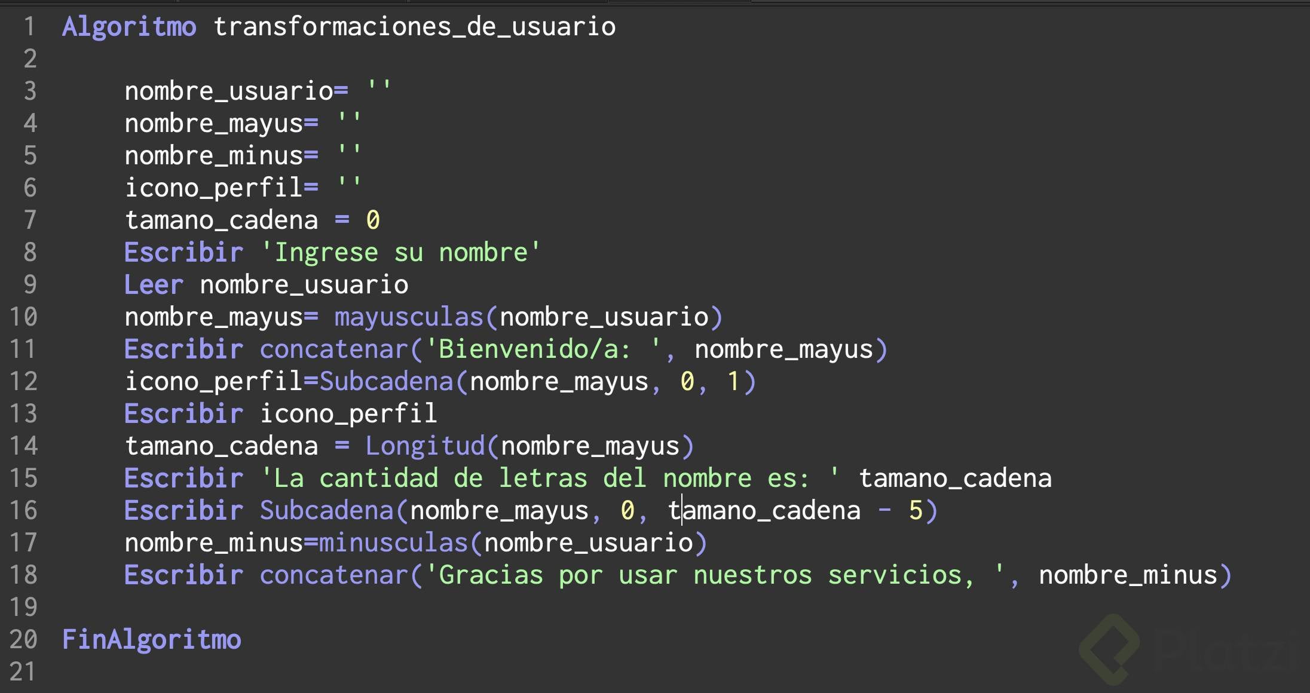Viewport: 1310px width, 693px height.
Task: Click the Algoritmo keyword on line 1
Action: coord(129,27)
